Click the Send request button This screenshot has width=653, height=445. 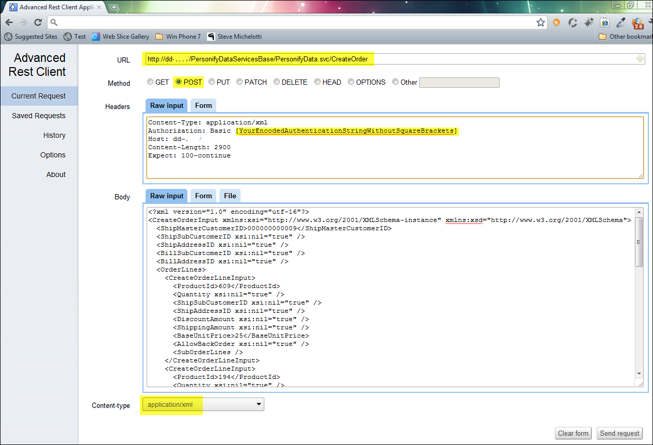coord(620,433)
